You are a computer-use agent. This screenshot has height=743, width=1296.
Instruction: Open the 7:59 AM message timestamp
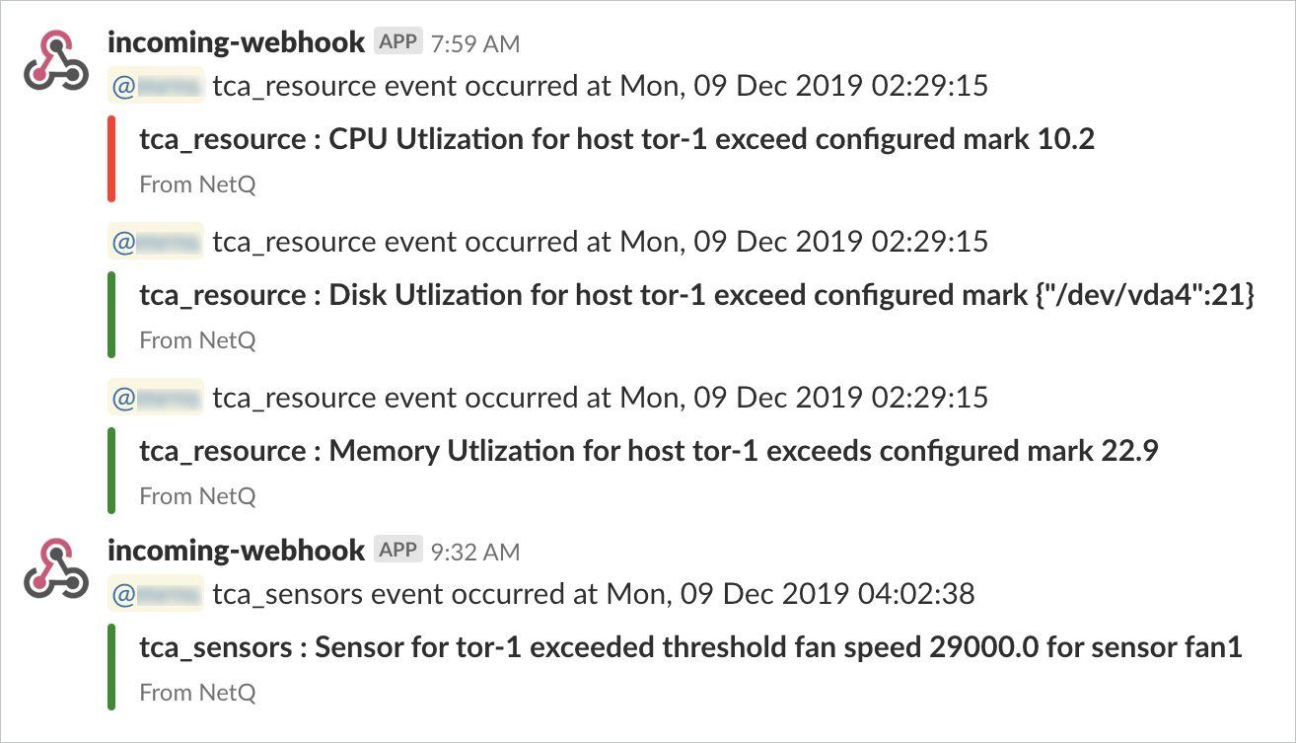tap(475, 44)
